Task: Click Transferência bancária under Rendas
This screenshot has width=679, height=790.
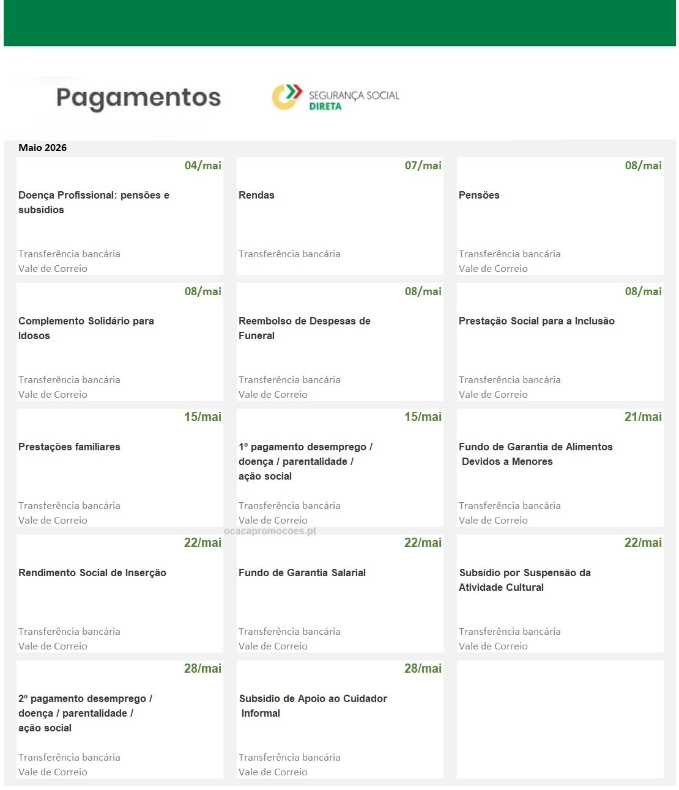Action: (289, 254)
